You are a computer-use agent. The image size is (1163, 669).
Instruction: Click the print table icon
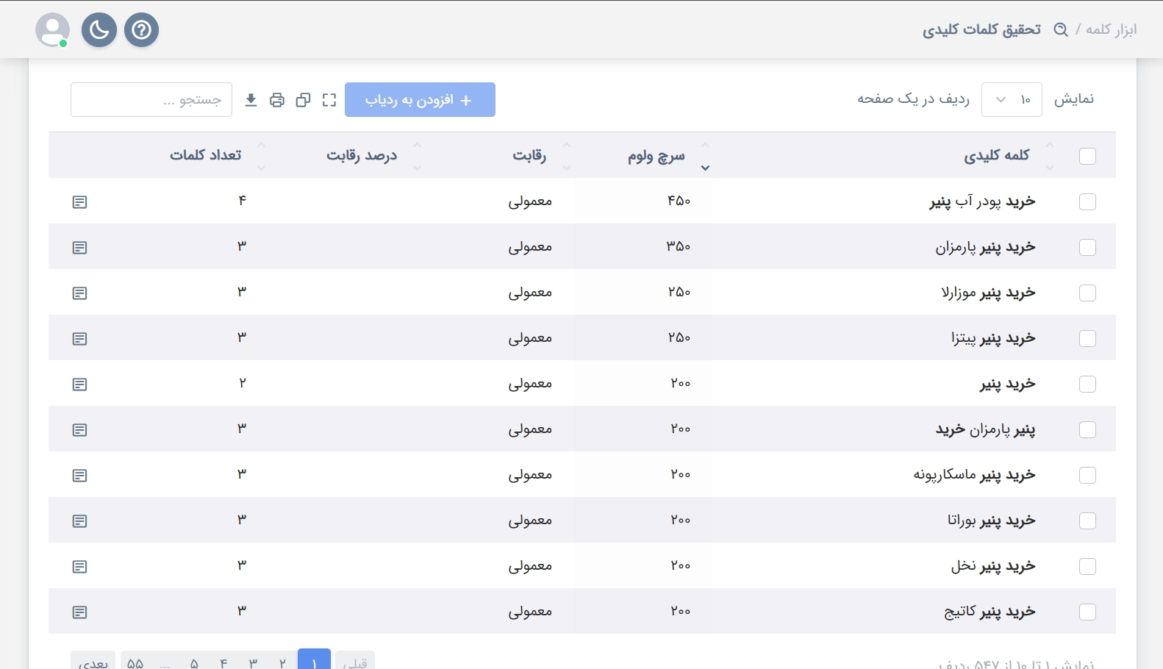coord(277,100)
